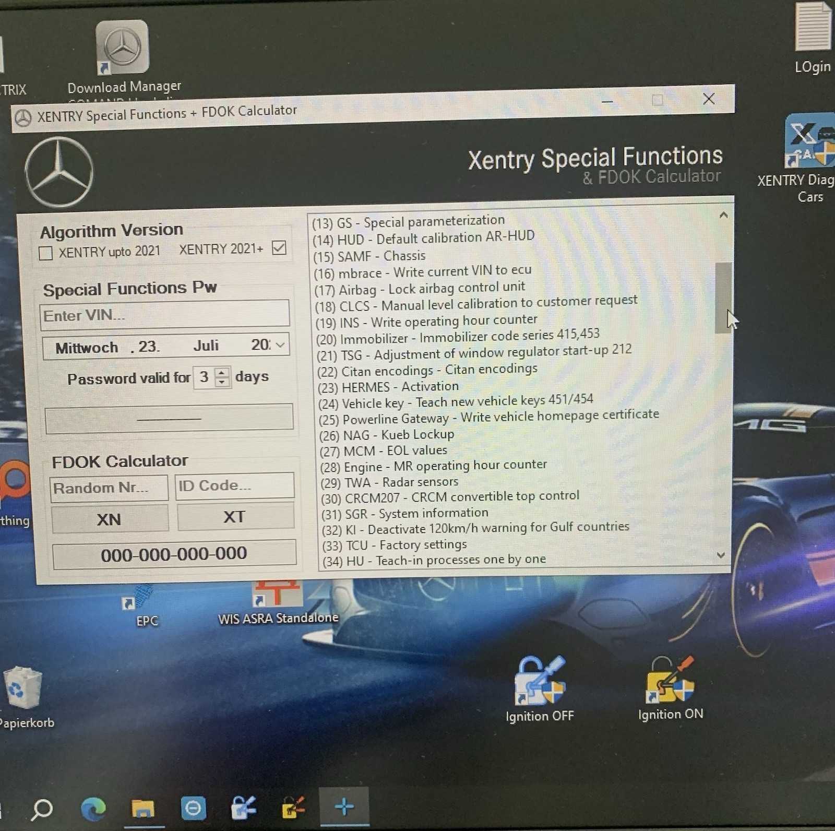The image size is (835, 831).
Task: Click the special functions password result box
Action: click(169, 419)
